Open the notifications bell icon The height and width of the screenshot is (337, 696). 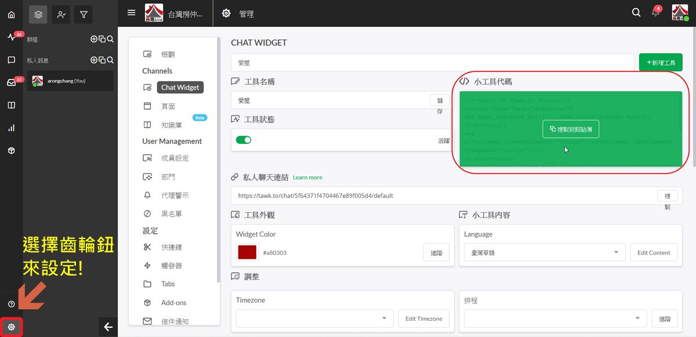(656, 13)
